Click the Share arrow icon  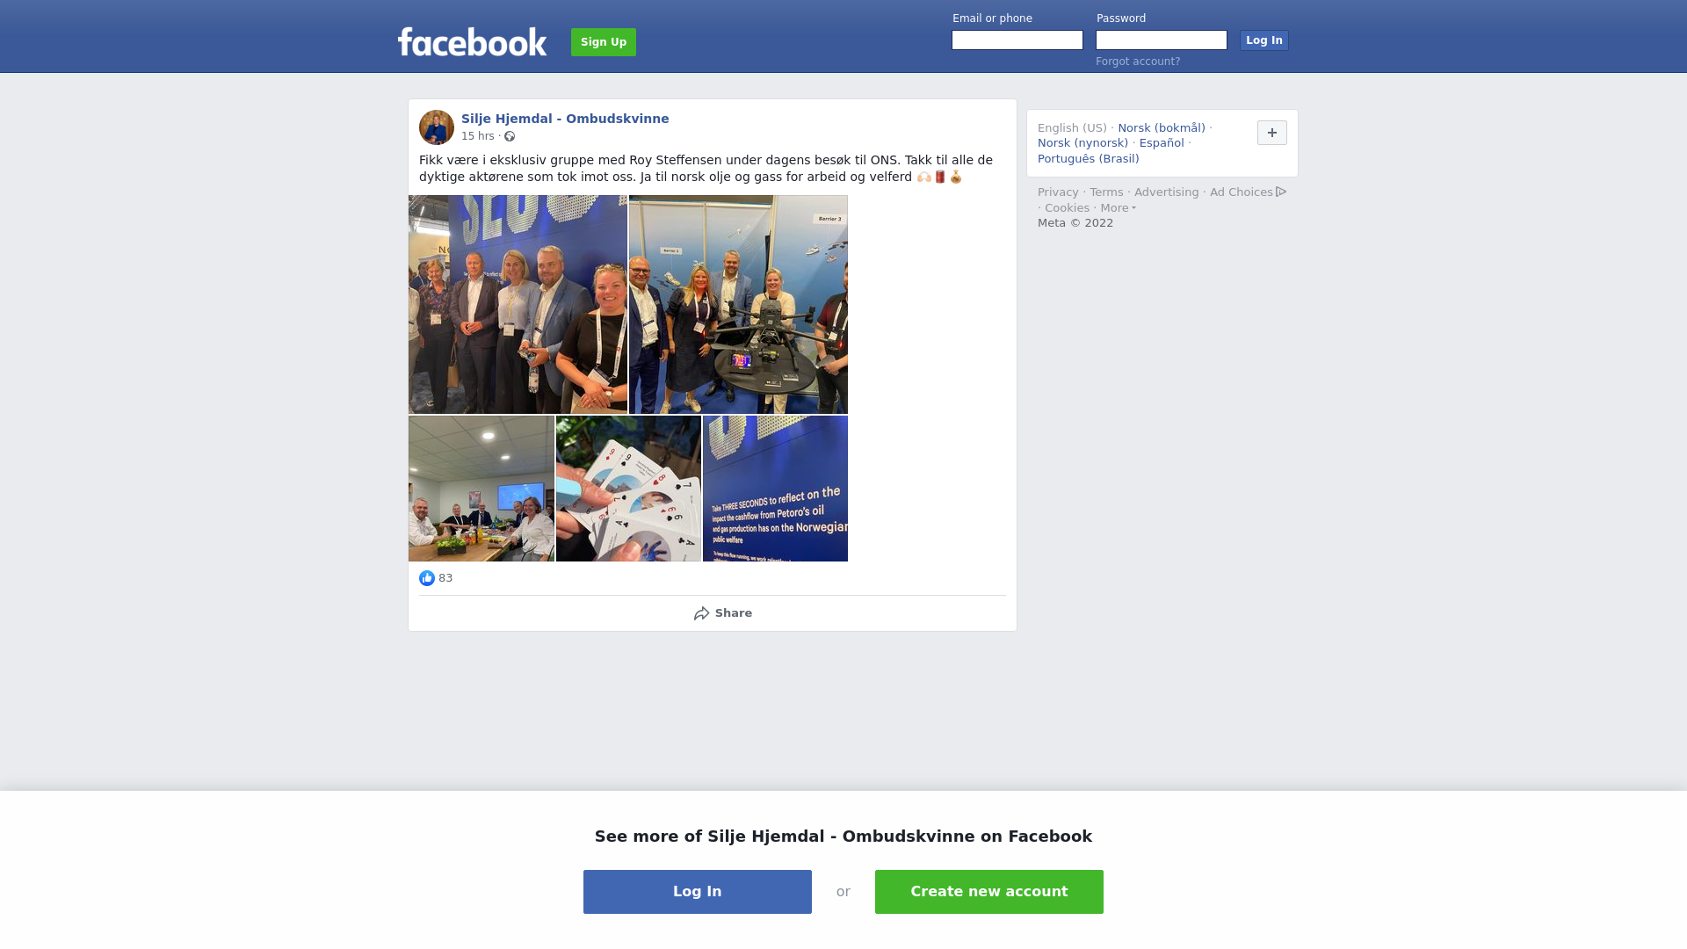click(x=701, y=613)
